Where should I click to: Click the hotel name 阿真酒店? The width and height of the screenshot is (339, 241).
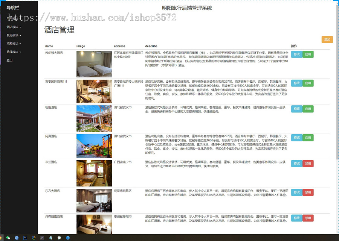(x=51, y=136)
